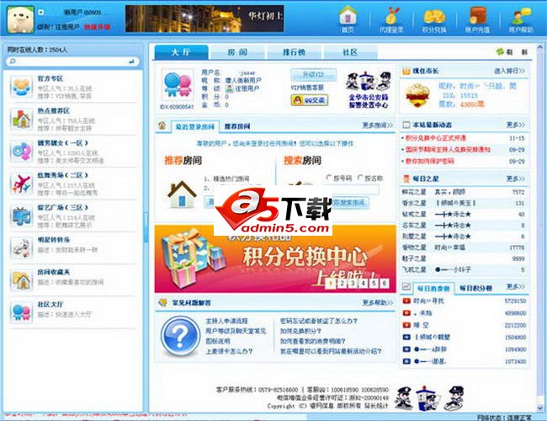Screen dimensions: 547x421
Task: Click the 升级VIP button
Action: (x=314, y=74)
